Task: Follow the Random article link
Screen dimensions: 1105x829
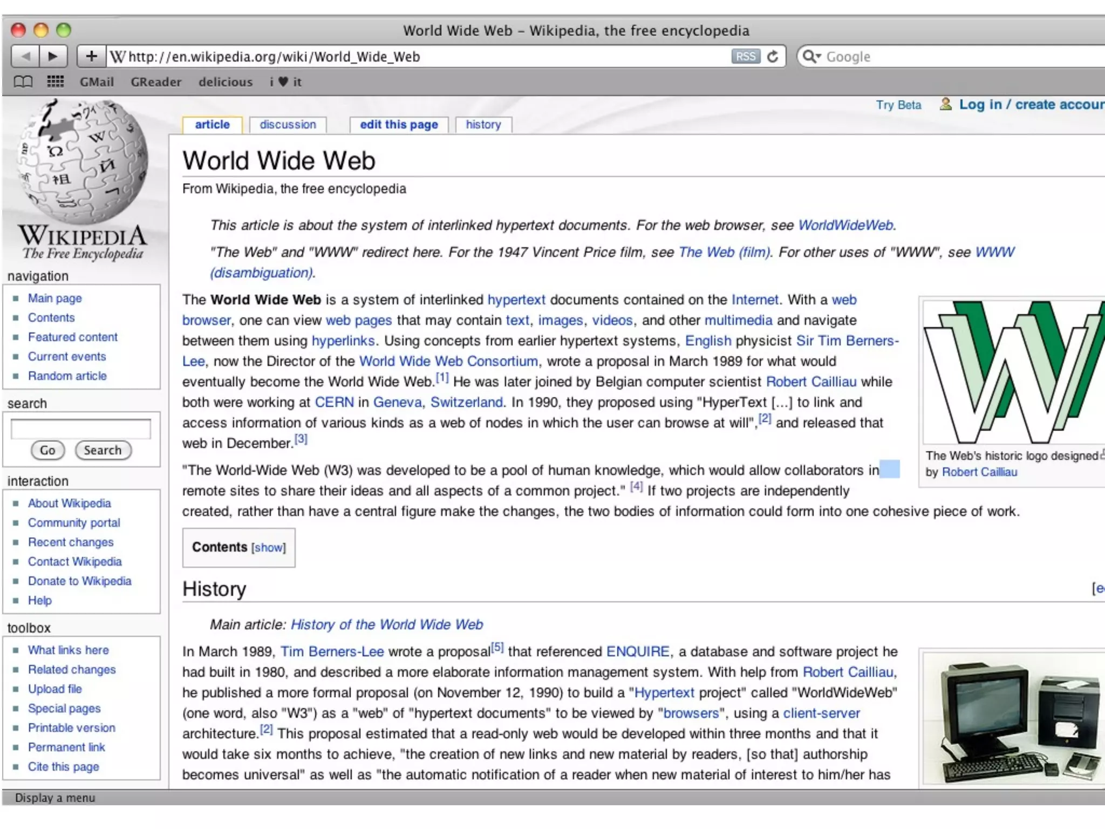Action: click(67, 376)
